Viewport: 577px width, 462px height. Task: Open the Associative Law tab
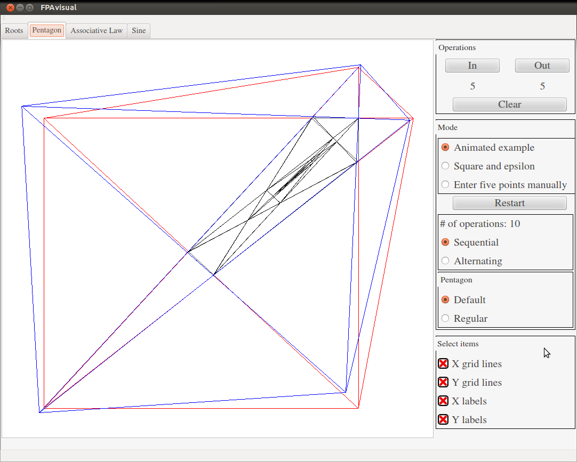pos(97,30)
